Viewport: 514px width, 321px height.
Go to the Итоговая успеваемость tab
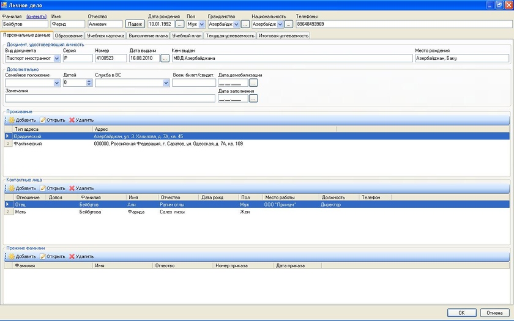pos(283,36)
